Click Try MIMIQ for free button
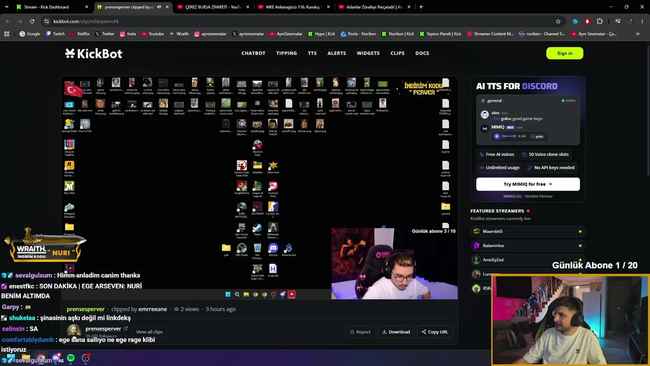 528,184
